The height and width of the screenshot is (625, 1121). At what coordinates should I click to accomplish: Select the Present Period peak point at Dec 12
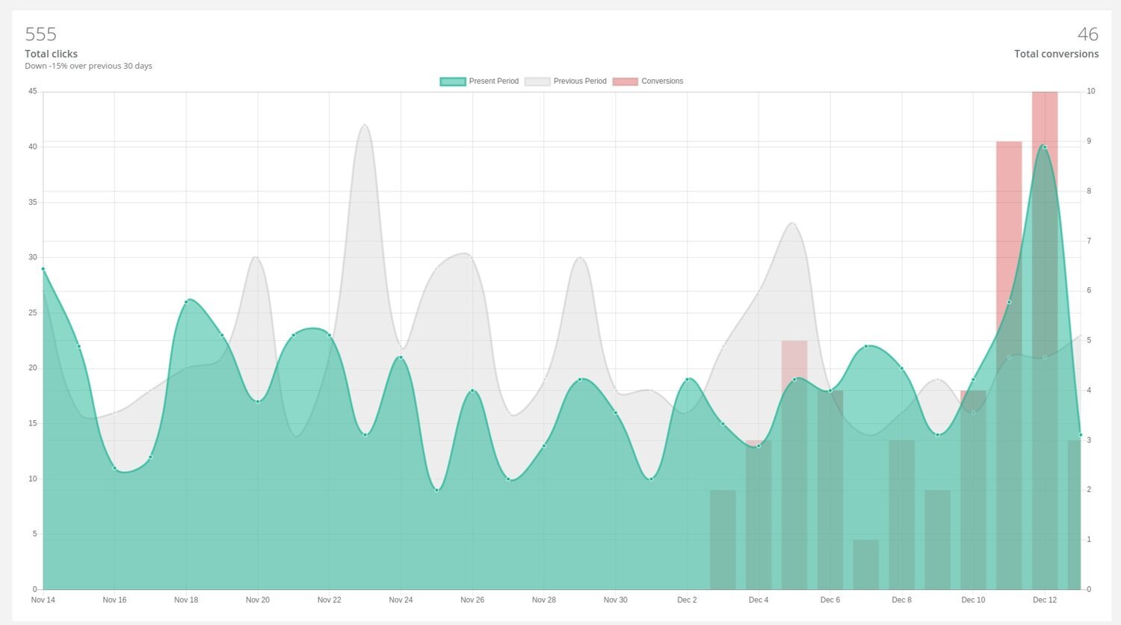(x=1045, y=147)
